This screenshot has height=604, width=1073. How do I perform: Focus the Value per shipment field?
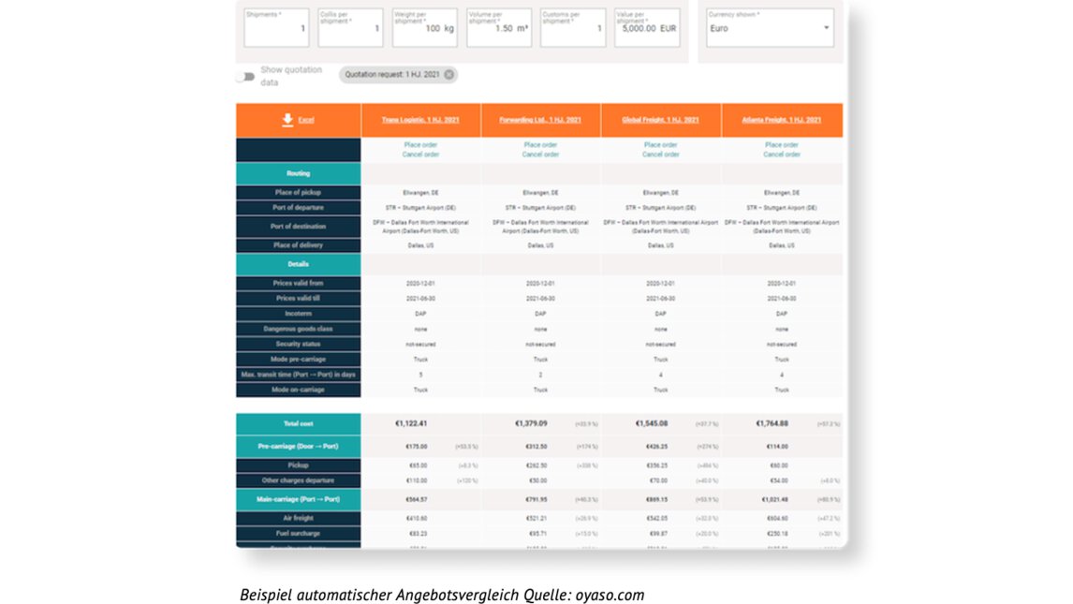pos(647,28)
